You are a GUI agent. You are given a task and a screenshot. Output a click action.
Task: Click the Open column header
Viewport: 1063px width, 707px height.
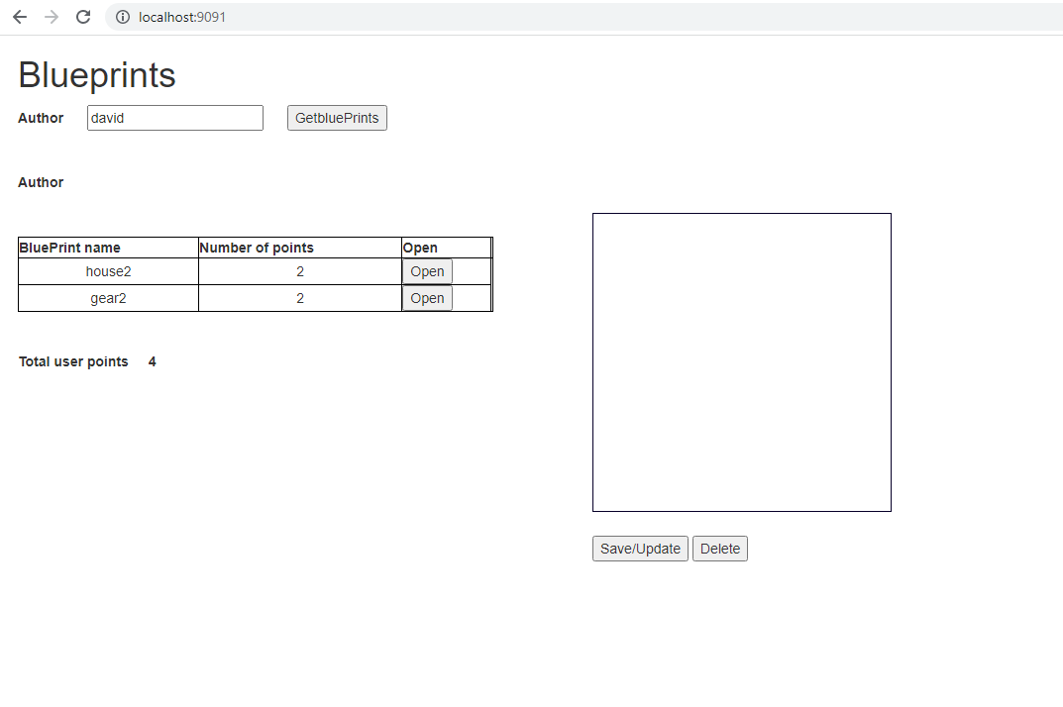coord(446,248)
